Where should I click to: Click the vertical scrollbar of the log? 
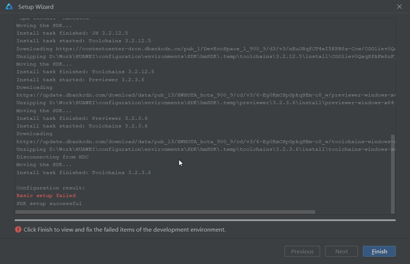pos(393,174)
